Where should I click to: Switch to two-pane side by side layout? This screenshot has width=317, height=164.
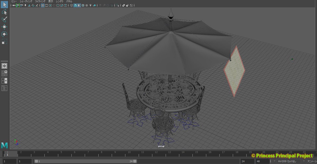click(4, 81)
